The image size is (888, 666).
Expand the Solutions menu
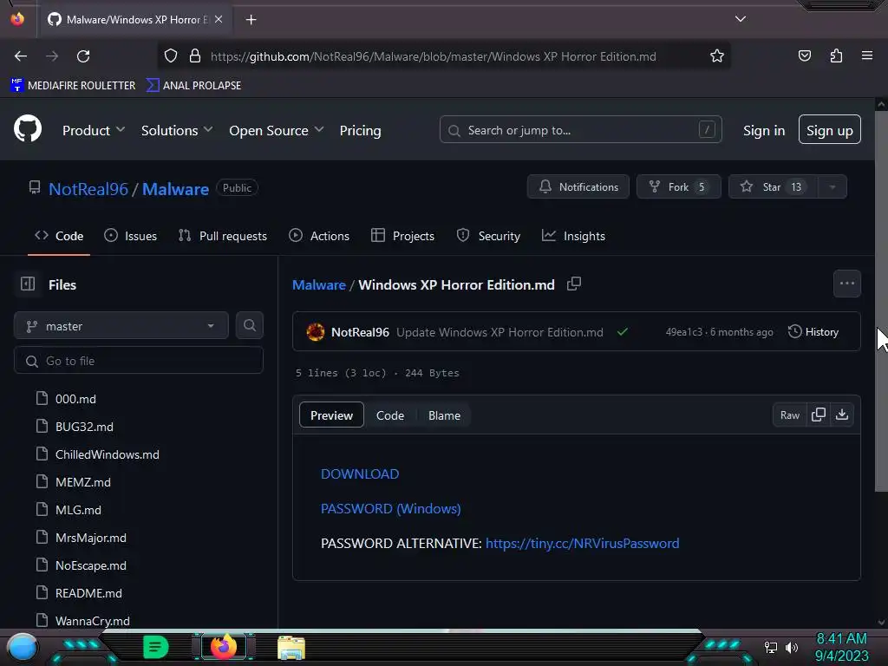177,130
